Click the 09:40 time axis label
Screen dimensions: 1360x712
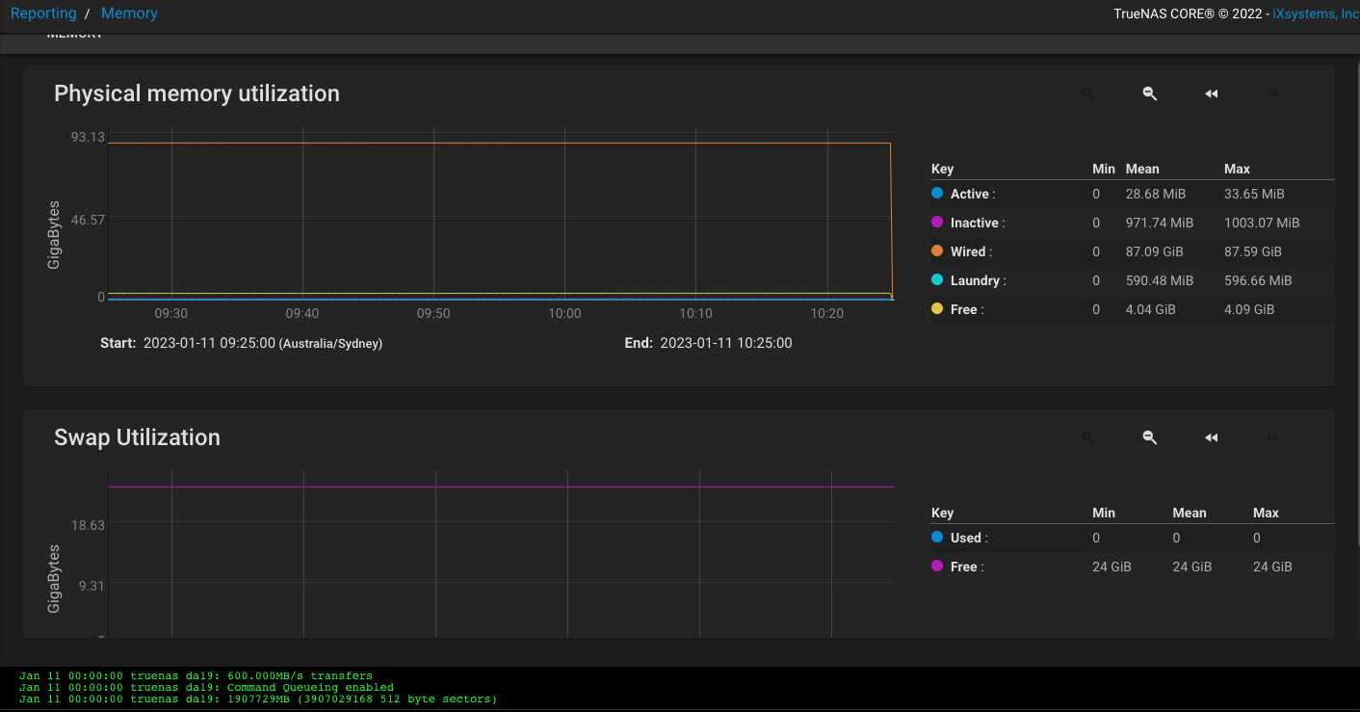tap(302, 314)
